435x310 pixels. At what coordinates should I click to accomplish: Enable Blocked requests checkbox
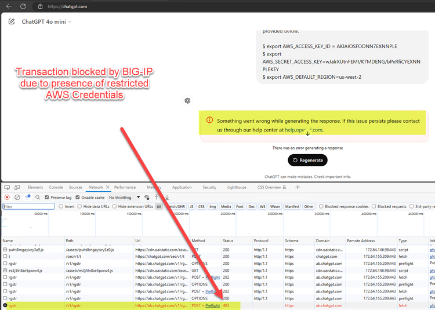[374, 206]
